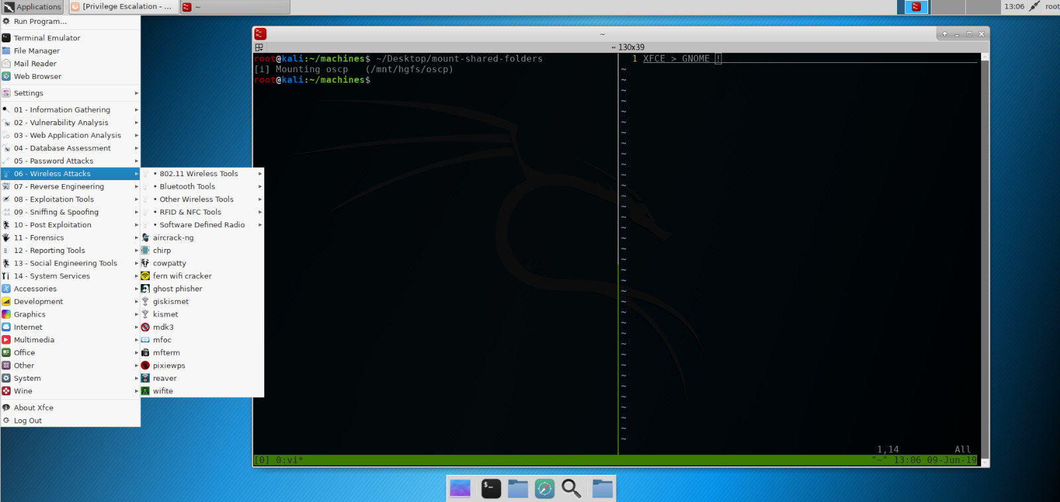Image resolution: width=1060 pixels, height=502 pixels.
Task: Open mdk3 from the list
Action: coord(202,327)
